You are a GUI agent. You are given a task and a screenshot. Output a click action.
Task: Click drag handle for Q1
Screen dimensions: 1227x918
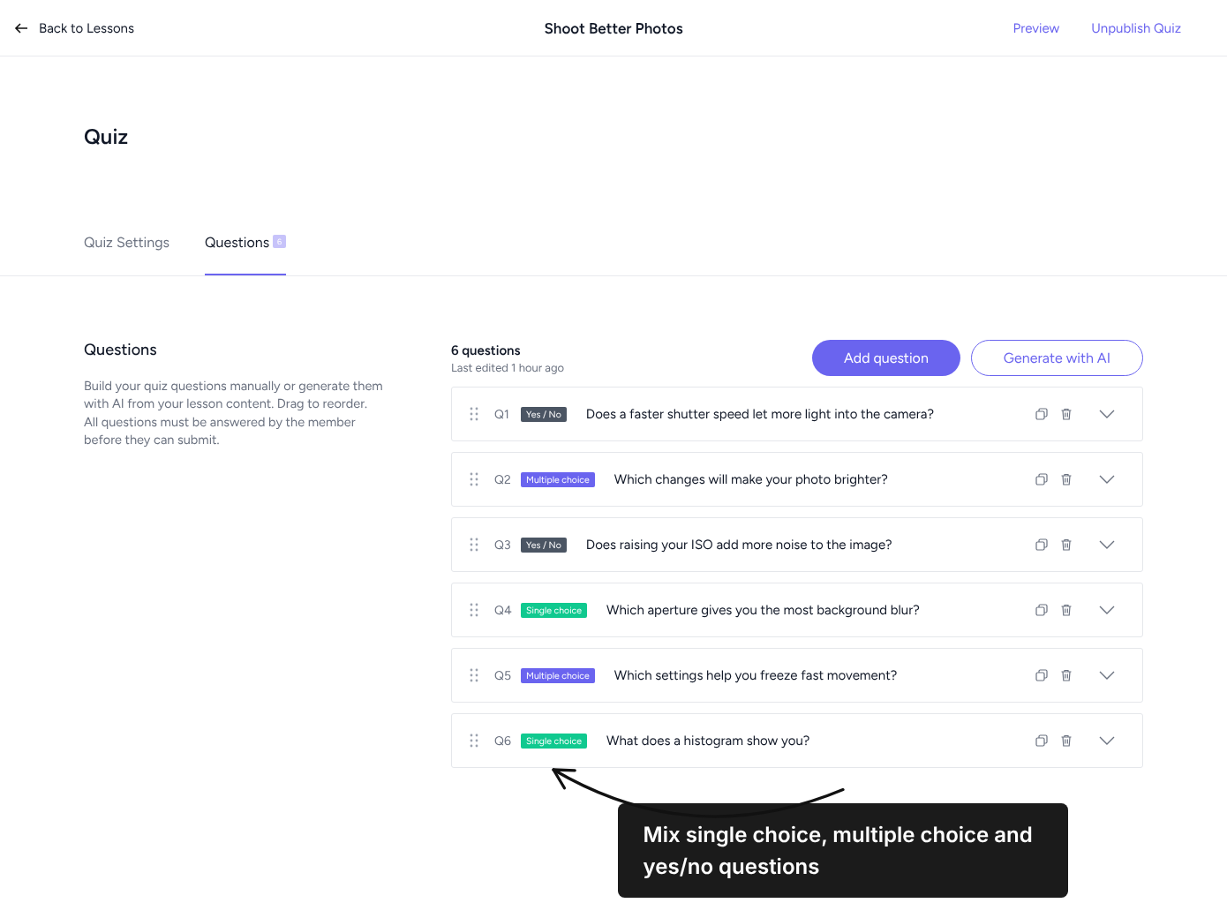coord(474,414)
